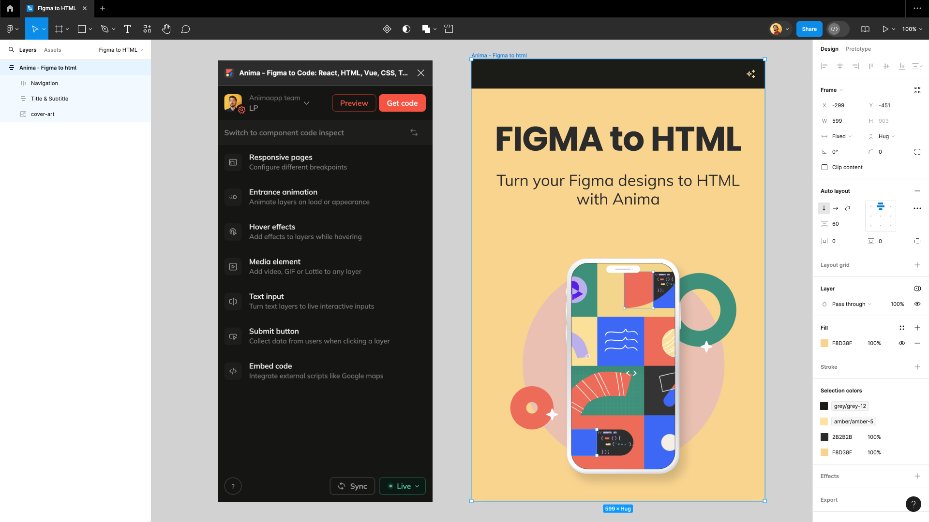The width and height of the screenshot is (929, 522).
Task: Click the Get code button
Action: tap(402, 103)
